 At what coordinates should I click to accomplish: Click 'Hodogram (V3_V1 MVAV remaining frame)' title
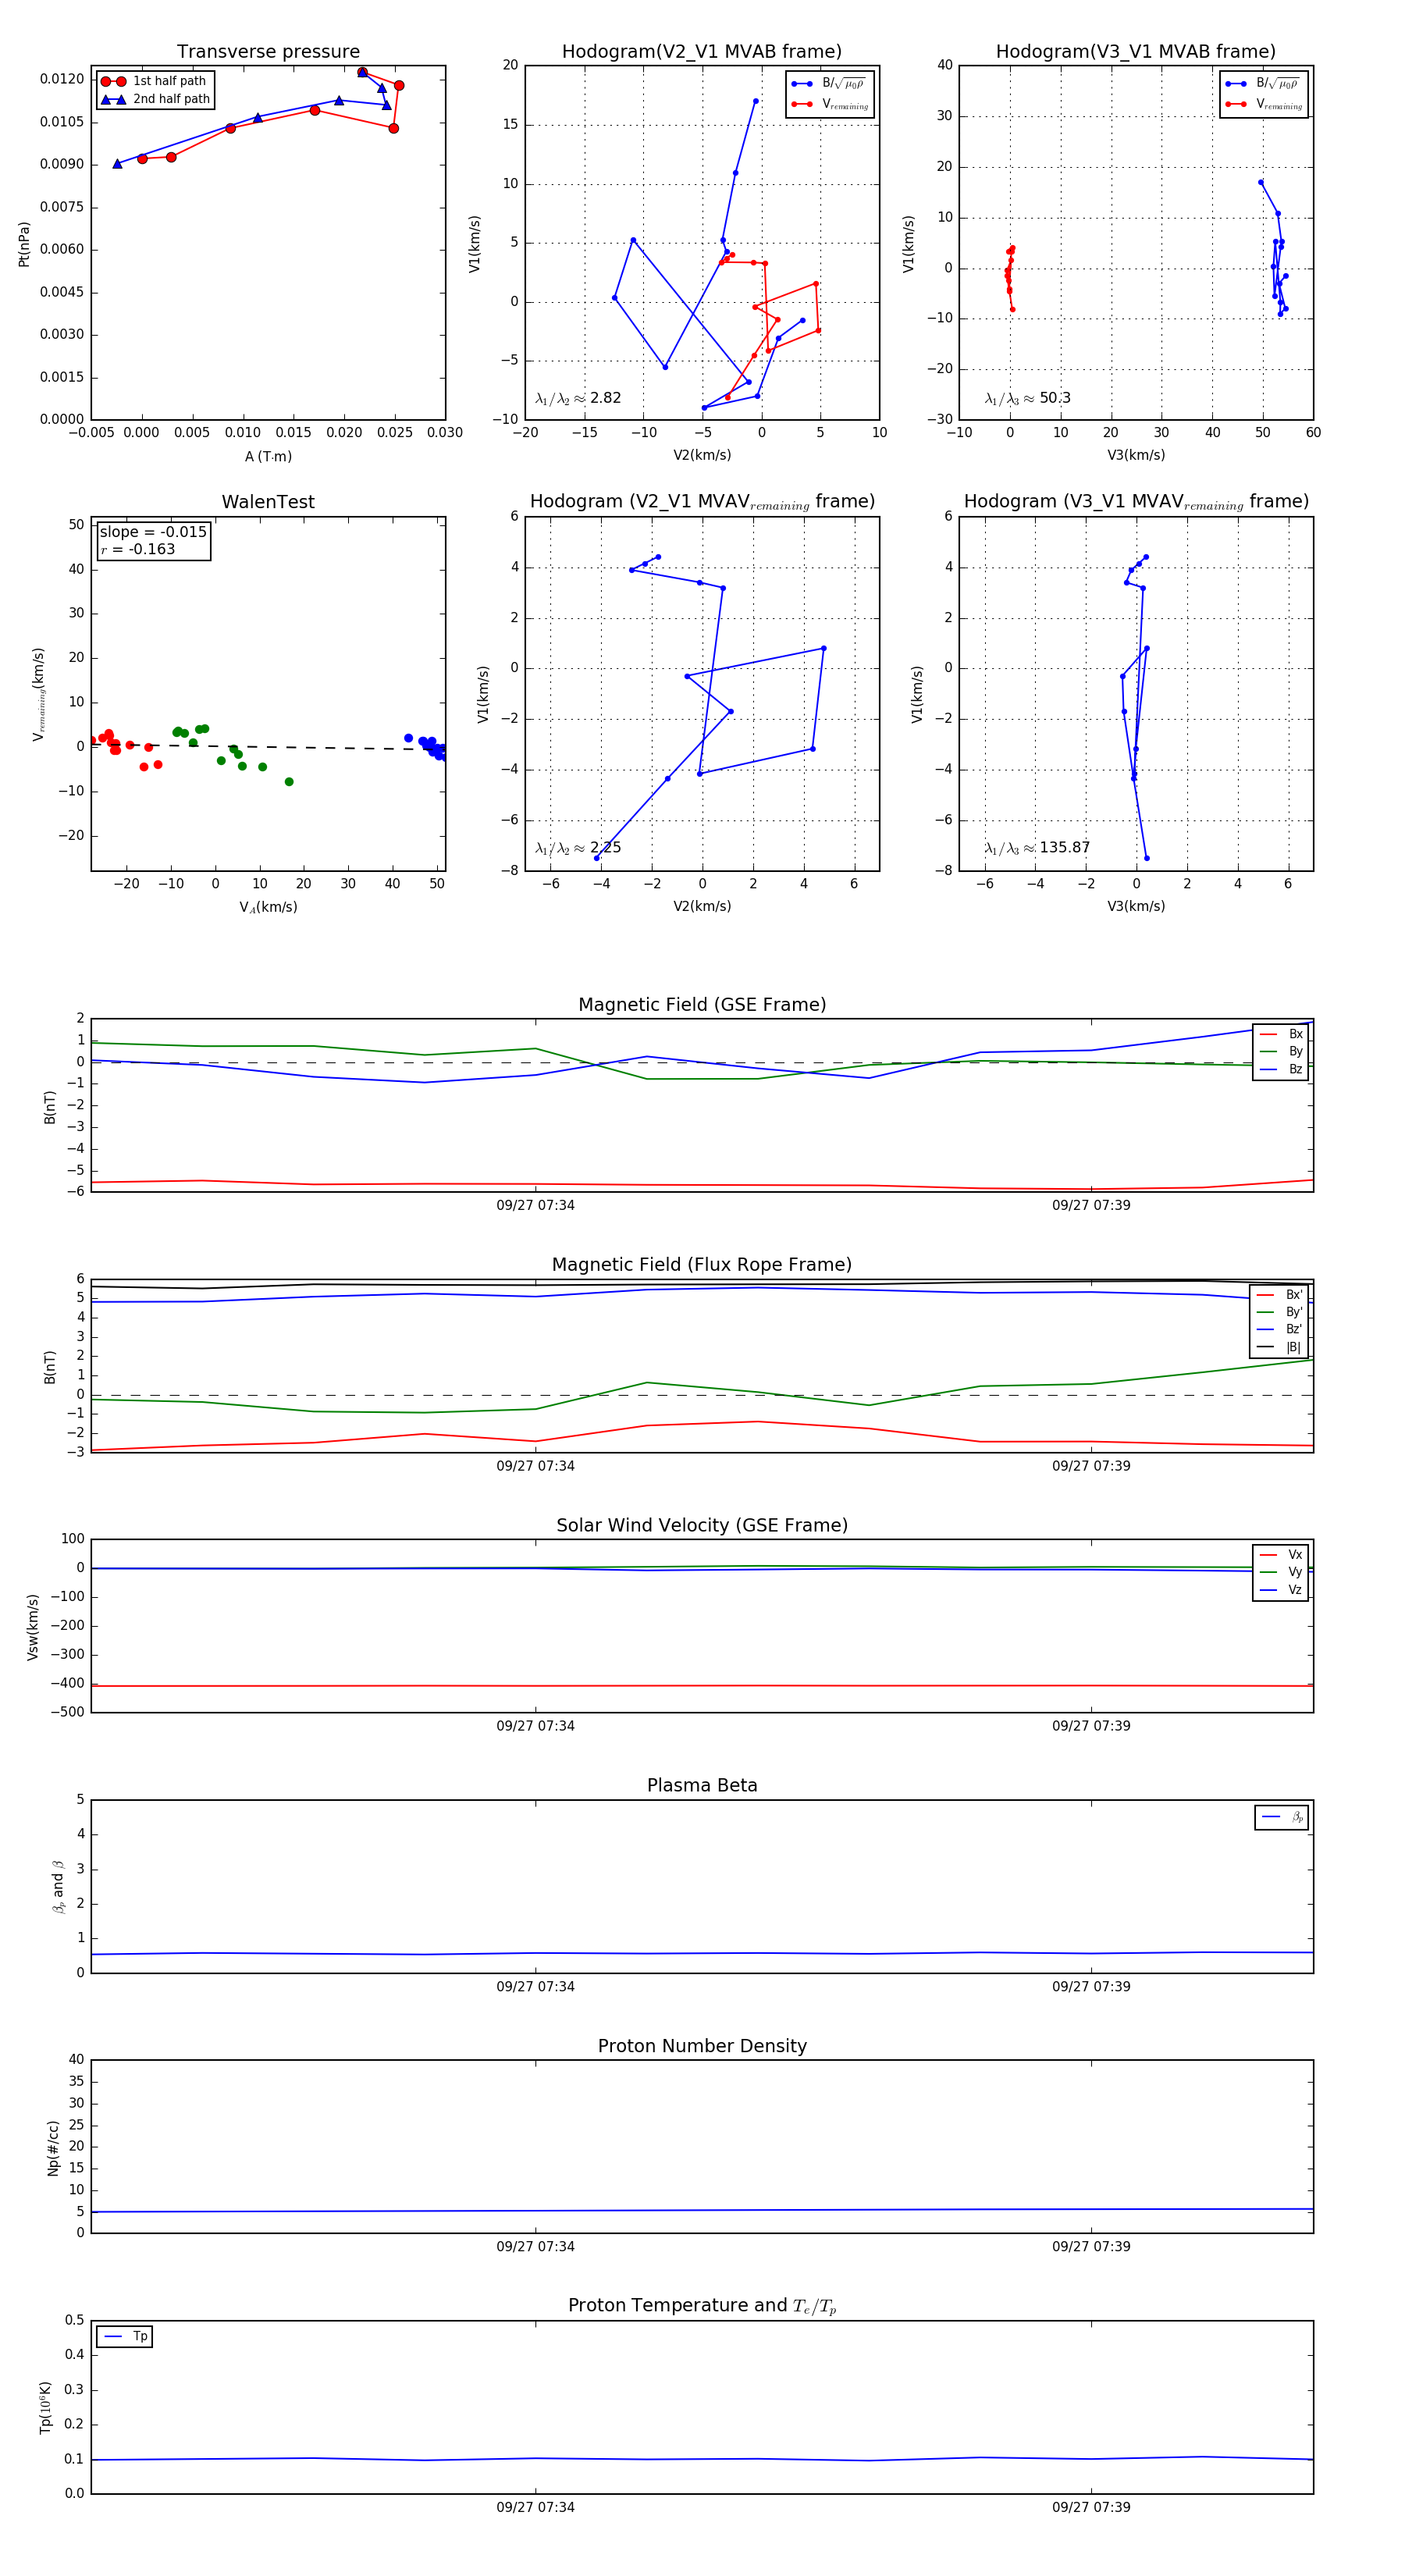(x=1136, y=502)
